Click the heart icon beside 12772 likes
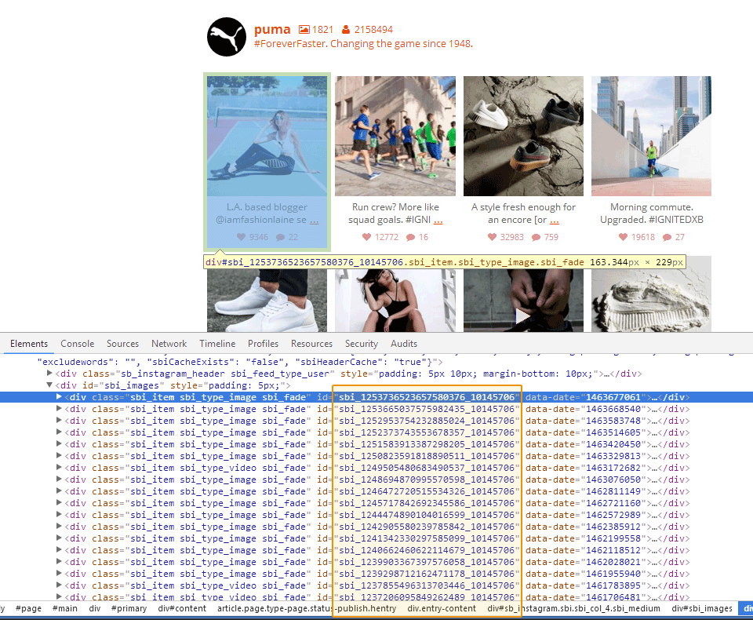The height and width of the screenshot is (620, 753). tap(366, 237)
